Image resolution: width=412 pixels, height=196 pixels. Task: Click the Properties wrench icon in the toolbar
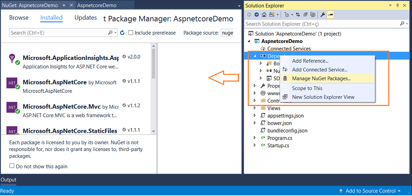click(323, 15)
